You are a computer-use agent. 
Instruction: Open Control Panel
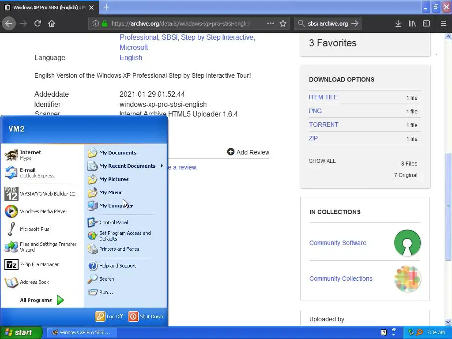tap(125, 222)
